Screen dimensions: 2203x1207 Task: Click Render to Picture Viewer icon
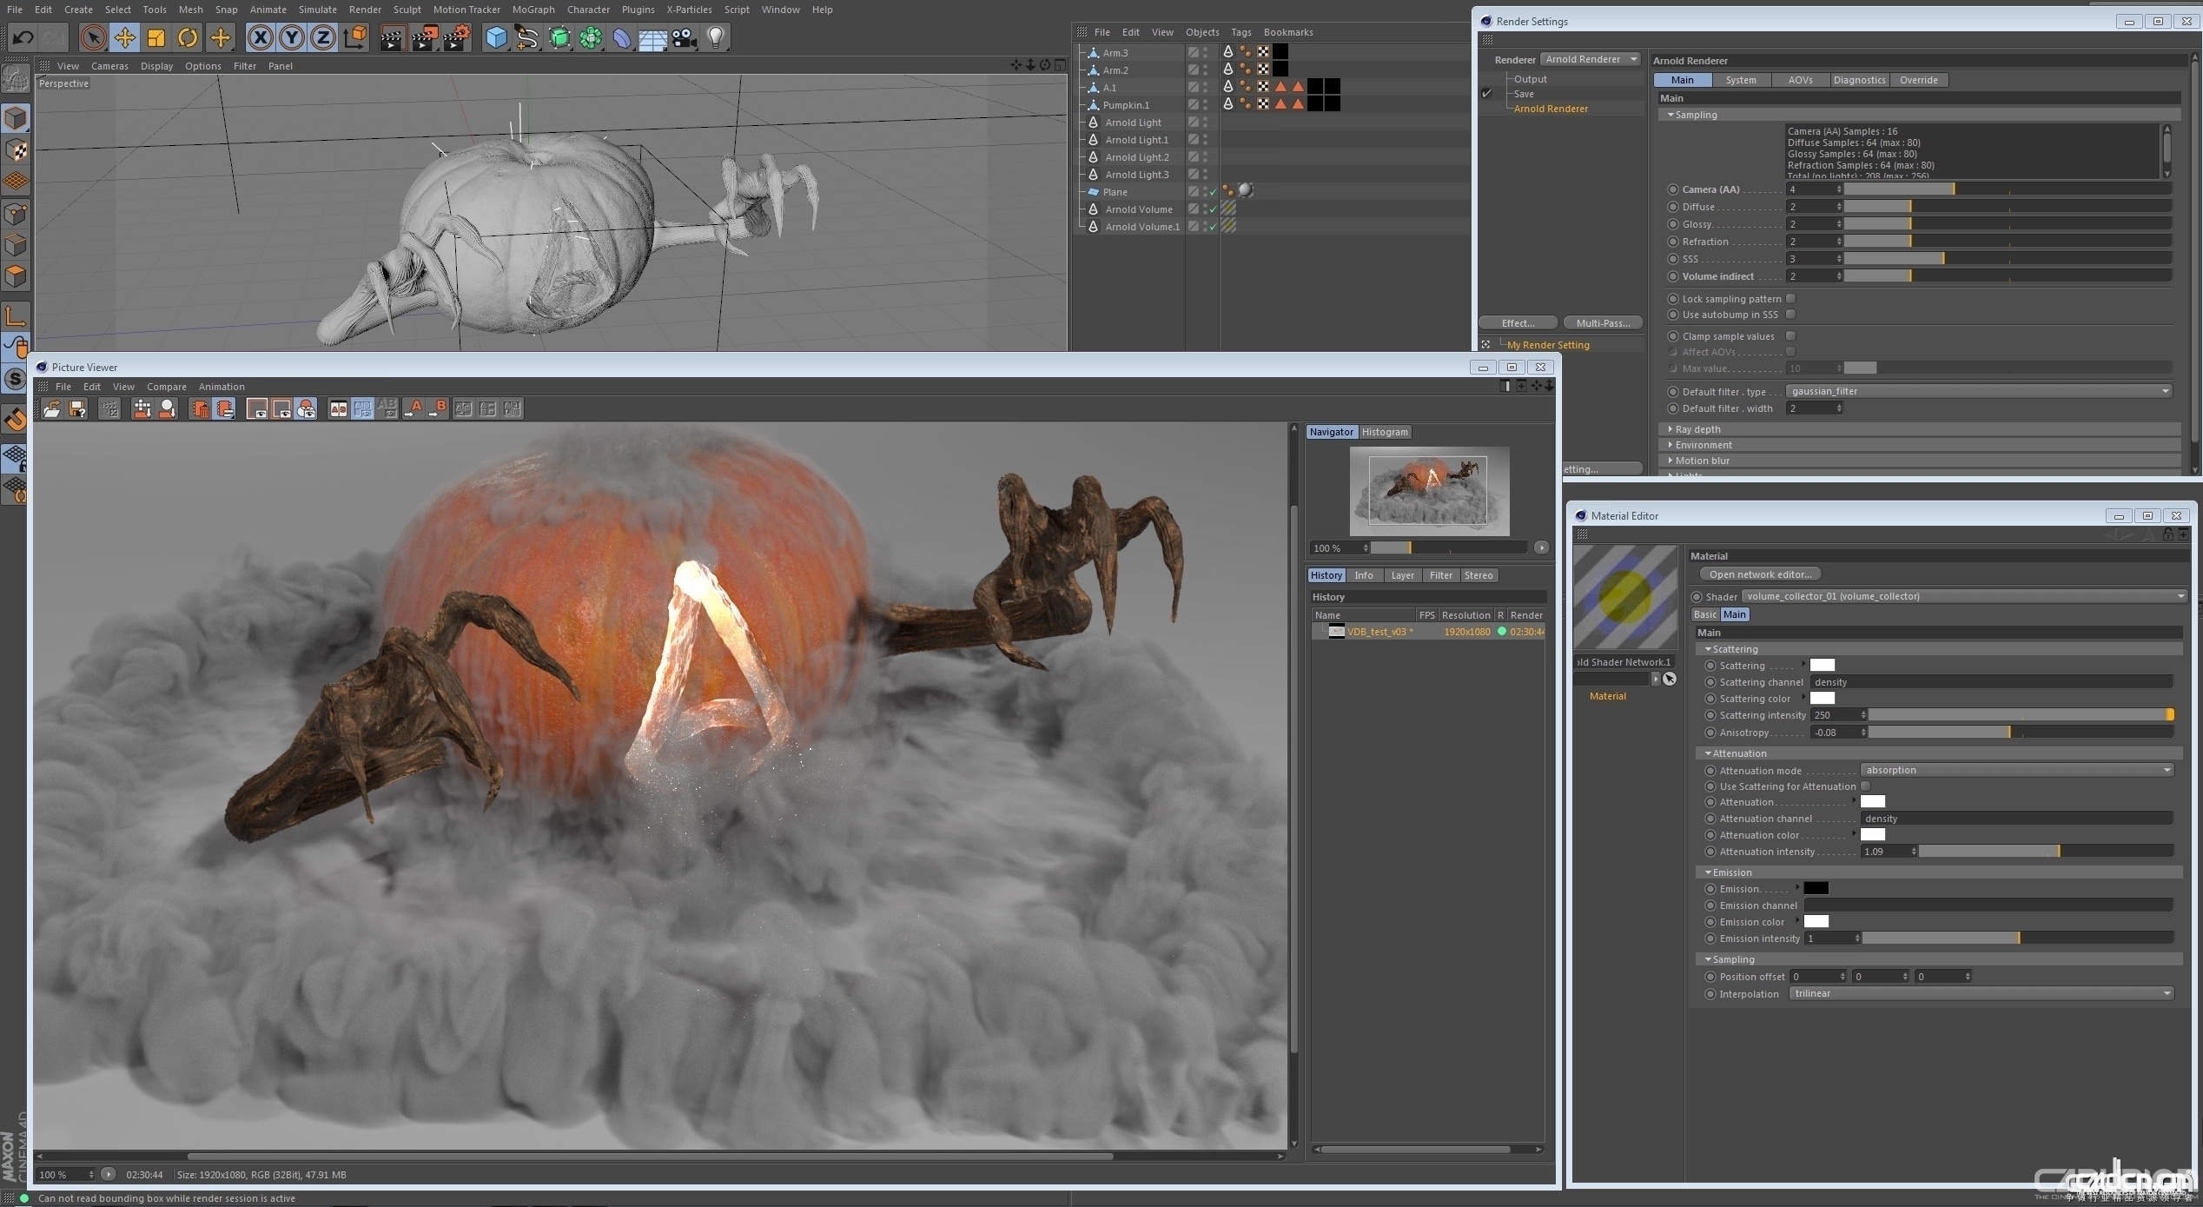point(425,37)
